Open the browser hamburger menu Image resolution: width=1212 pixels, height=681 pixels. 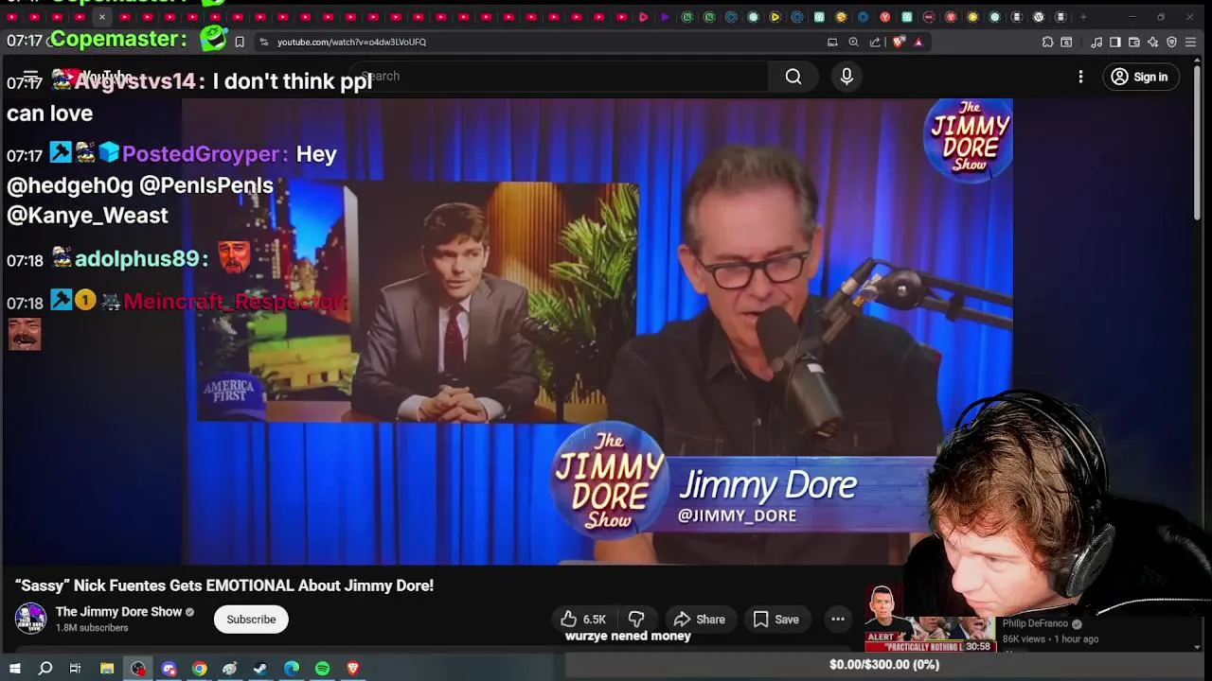[1191, 42]
